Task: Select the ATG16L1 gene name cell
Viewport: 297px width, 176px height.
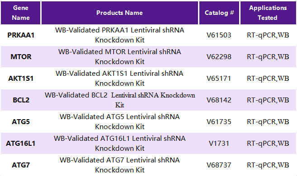Action: pos(21,144)
